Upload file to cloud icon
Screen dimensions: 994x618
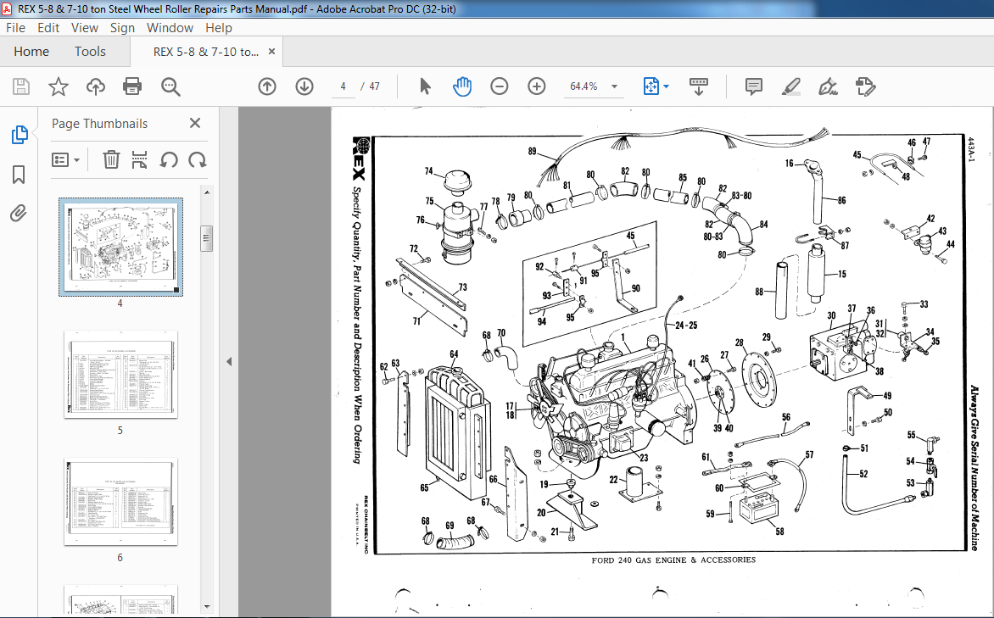tap(96, 86)
